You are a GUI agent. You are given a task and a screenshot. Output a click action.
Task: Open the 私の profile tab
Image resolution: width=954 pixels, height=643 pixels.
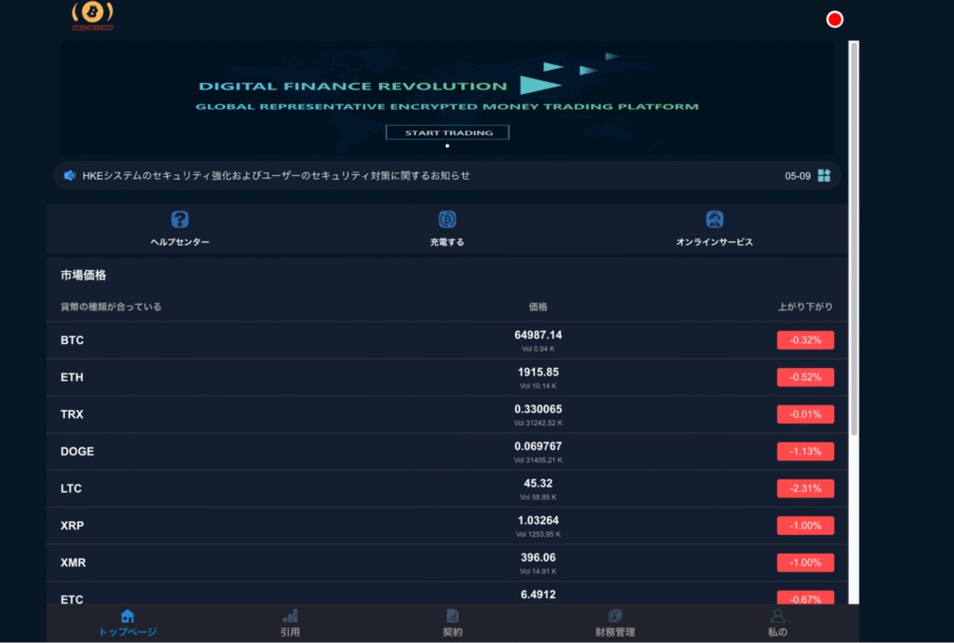coord(778,623)
